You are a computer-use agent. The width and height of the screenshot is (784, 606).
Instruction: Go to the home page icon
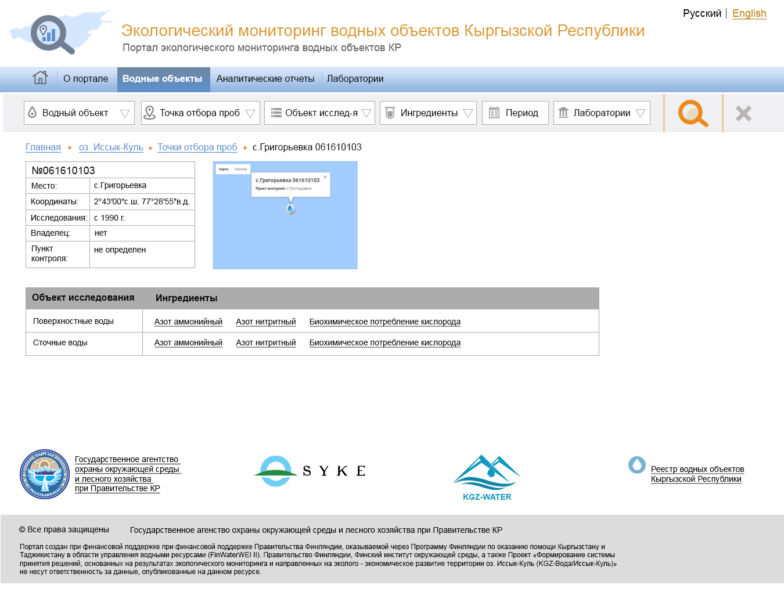(x=40, y=78)
